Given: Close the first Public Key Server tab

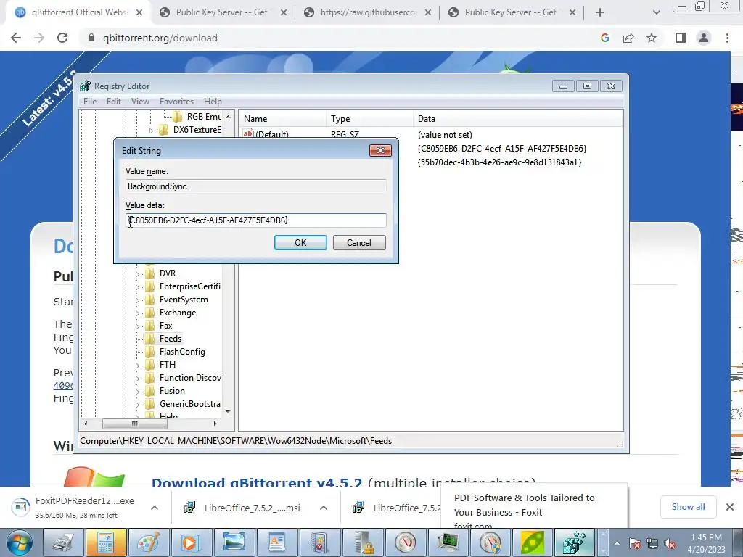Looking at the screenshot, I should pos(284,13).
